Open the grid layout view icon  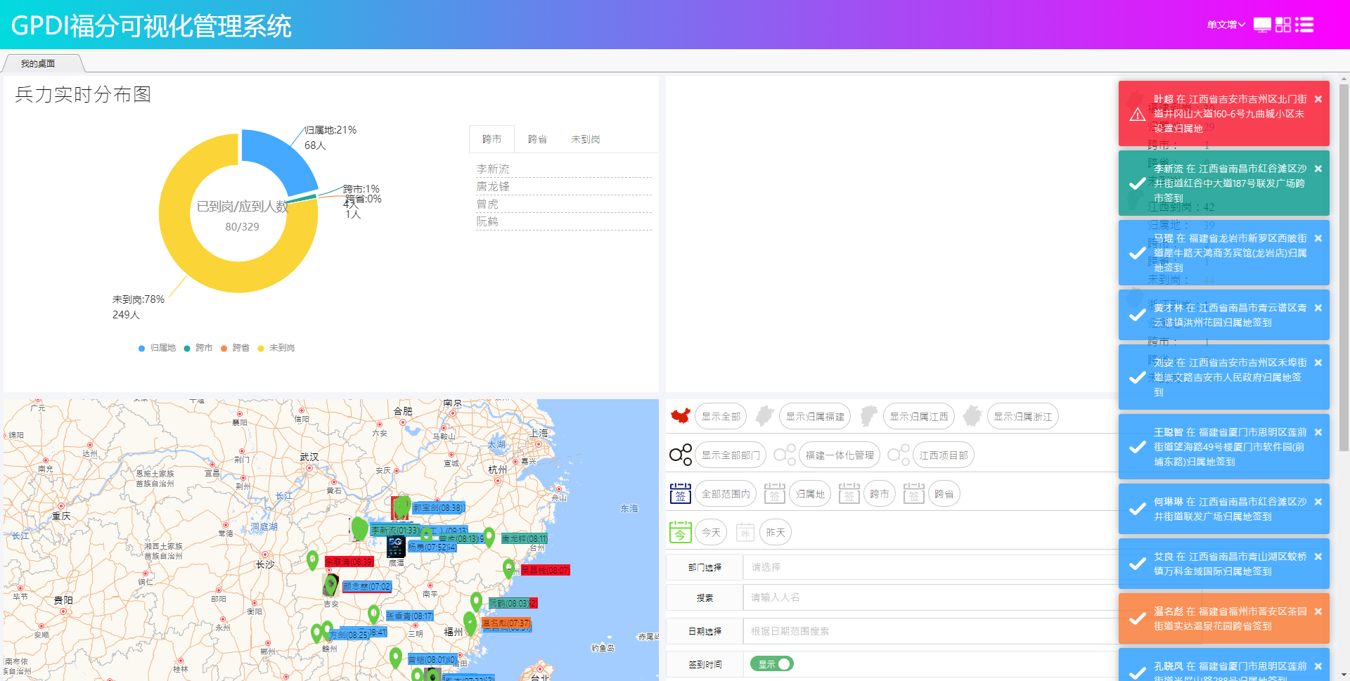pos(1283,25)
